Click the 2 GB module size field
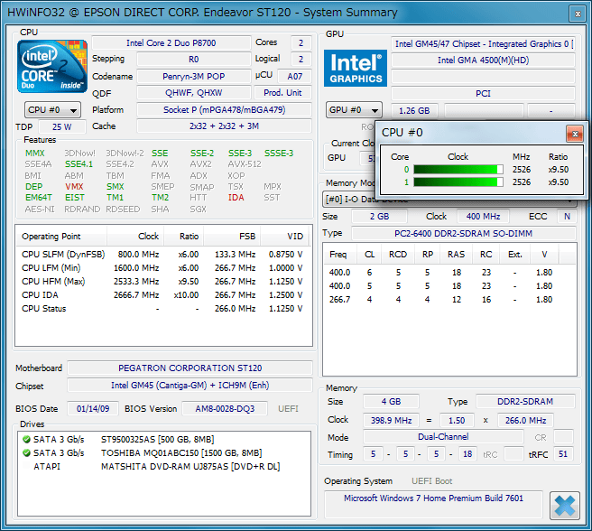Viewport: 592px width, 531px height. [379, 217]
